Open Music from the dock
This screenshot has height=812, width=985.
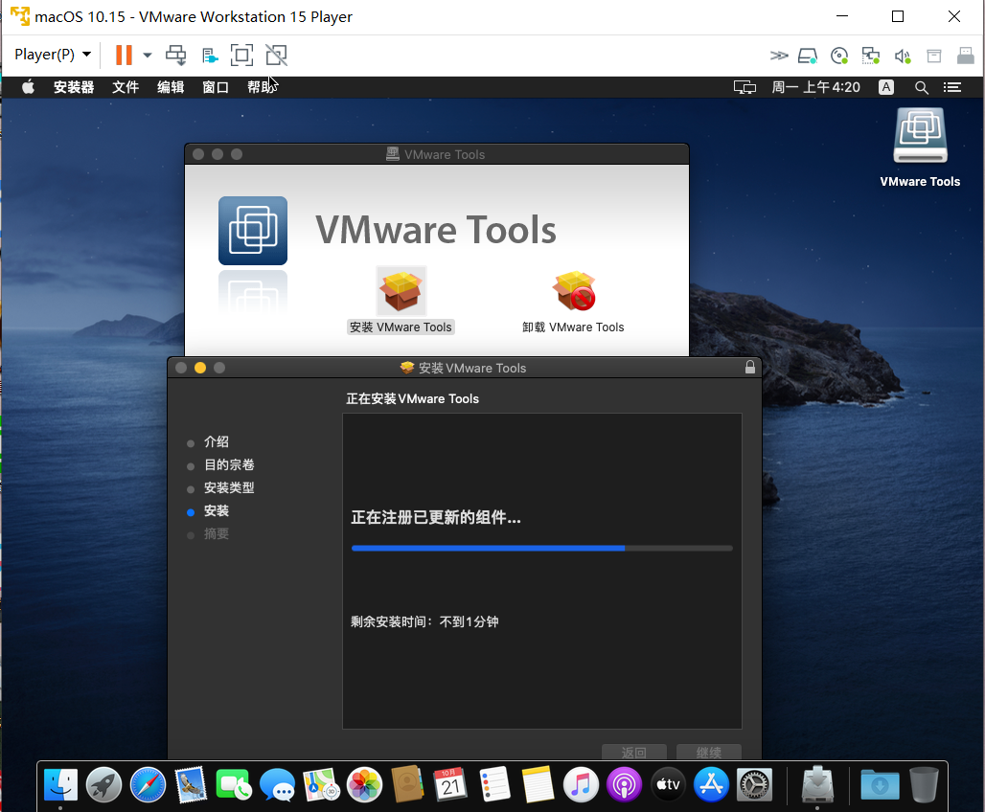(581, 785)
